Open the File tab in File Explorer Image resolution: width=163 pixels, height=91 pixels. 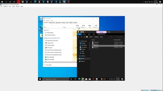(79, 34)
